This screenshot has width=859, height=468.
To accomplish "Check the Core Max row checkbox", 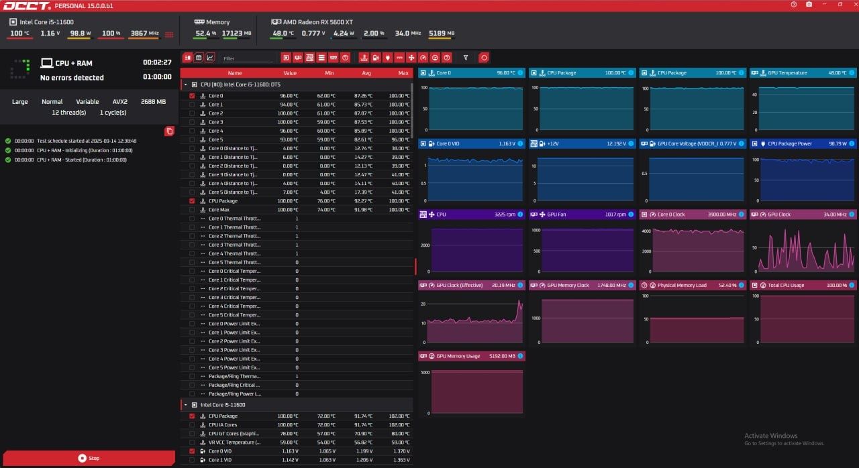I will pyautogui.click(x=192, y=210).
